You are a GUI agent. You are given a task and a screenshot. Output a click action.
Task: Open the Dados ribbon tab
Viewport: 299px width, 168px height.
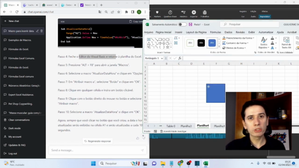tap(228, 32)
